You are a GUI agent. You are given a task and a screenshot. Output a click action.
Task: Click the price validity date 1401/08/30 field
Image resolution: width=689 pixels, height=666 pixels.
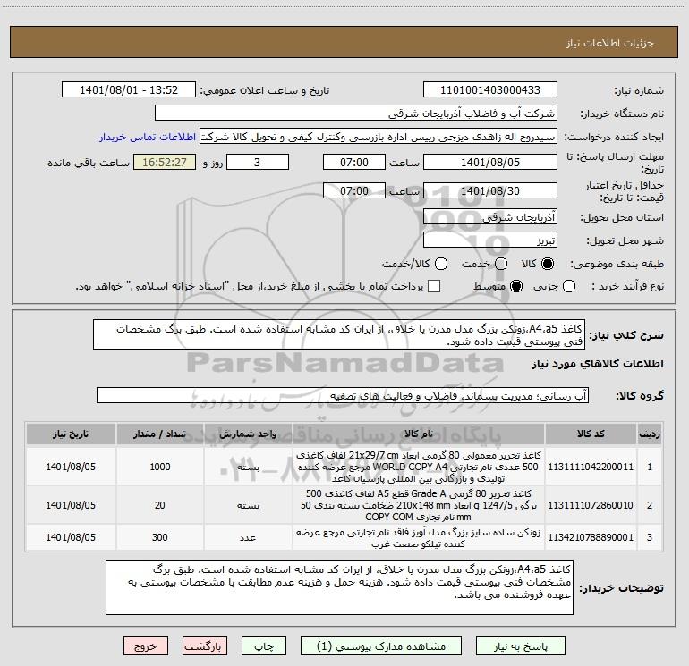pyautogui.click(x=490, y=190)
